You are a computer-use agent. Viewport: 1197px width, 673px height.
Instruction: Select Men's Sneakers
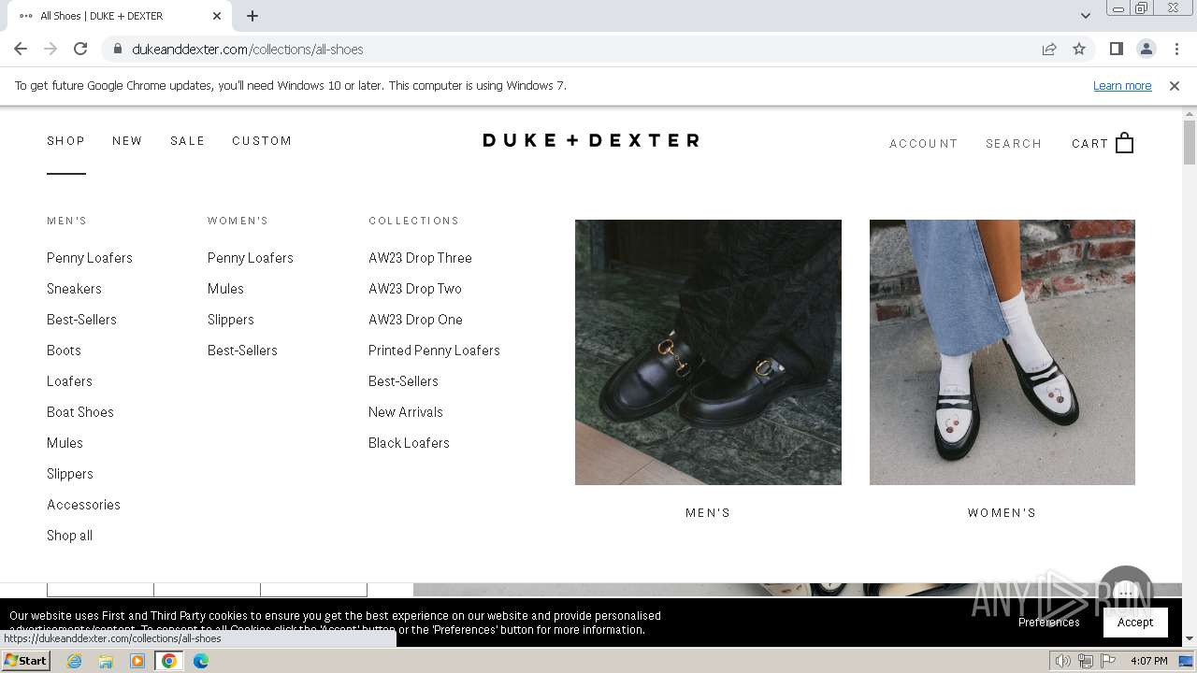click(x=74, y=289)
